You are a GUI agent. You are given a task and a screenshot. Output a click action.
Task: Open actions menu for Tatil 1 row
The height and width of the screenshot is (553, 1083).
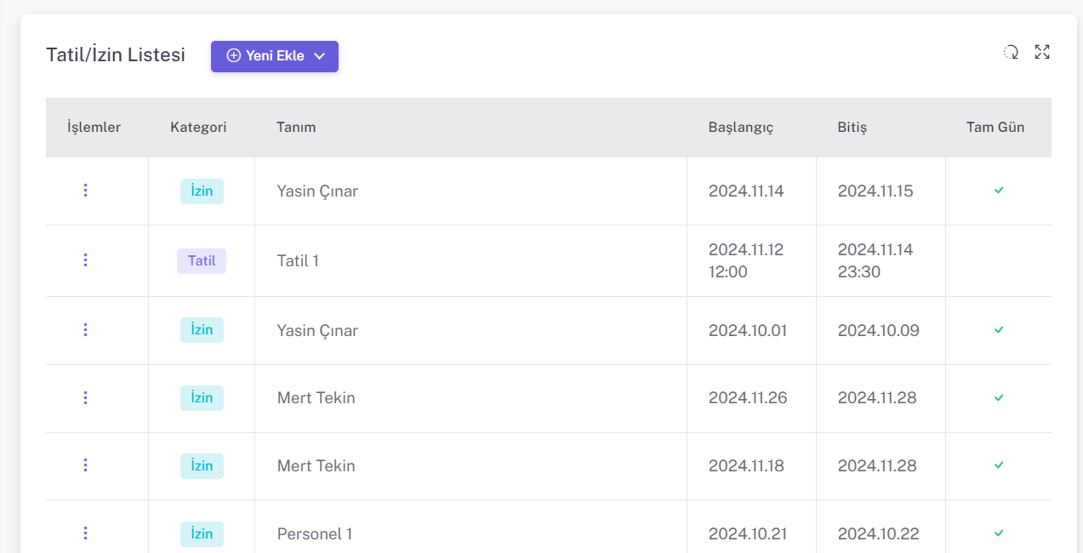(85, 260)
